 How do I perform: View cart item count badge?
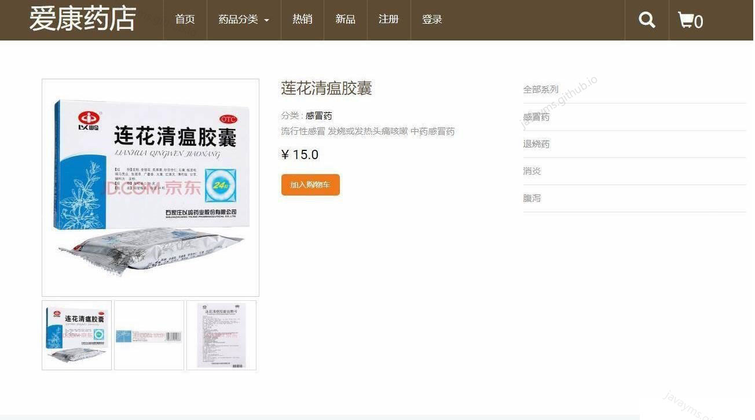click(x=699, y=22)
